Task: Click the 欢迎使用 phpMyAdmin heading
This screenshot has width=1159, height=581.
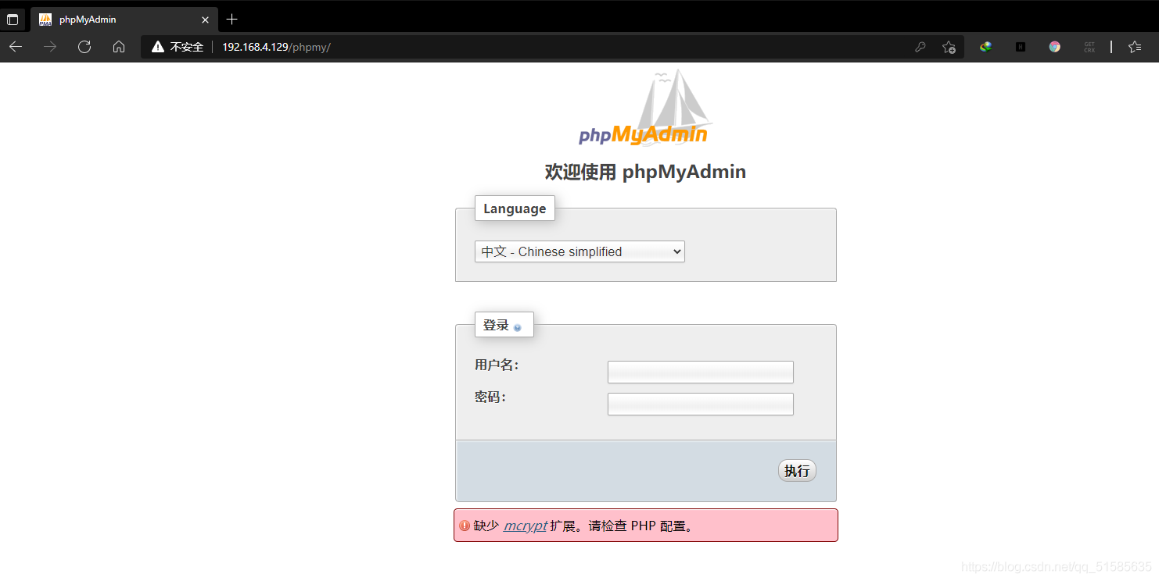Action: [x=645, y=172]
